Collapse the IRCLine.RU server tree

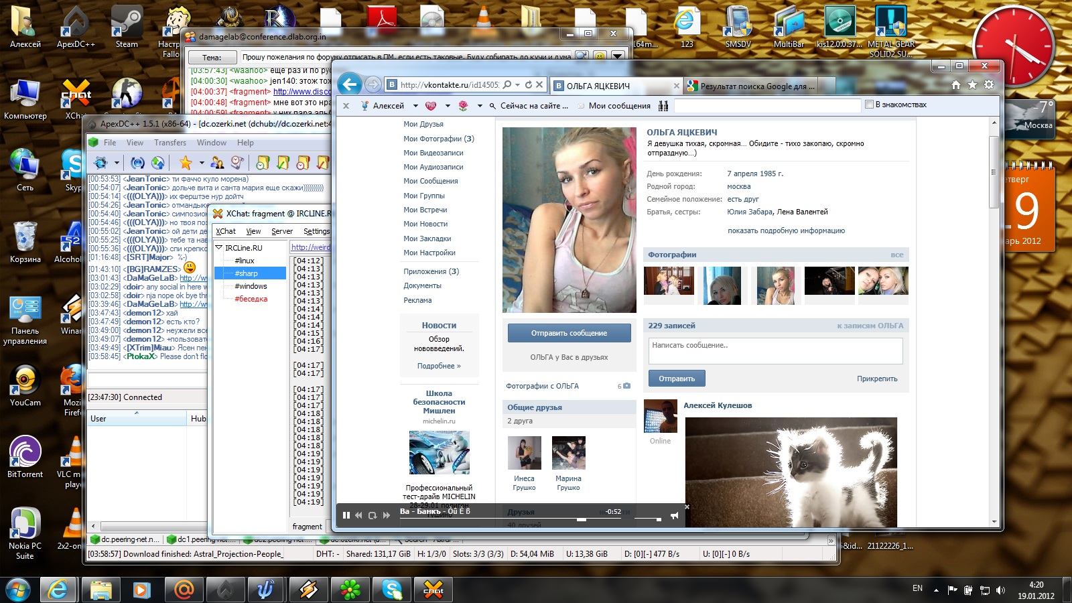[x=218, y=248]
